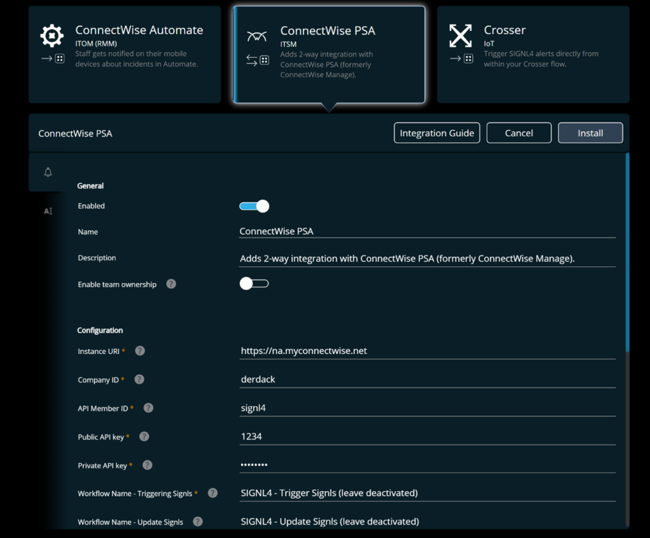This screenshot has width=650, height=538.
Task: Turn on Enable team ownership switch
Action: [254, 284]
